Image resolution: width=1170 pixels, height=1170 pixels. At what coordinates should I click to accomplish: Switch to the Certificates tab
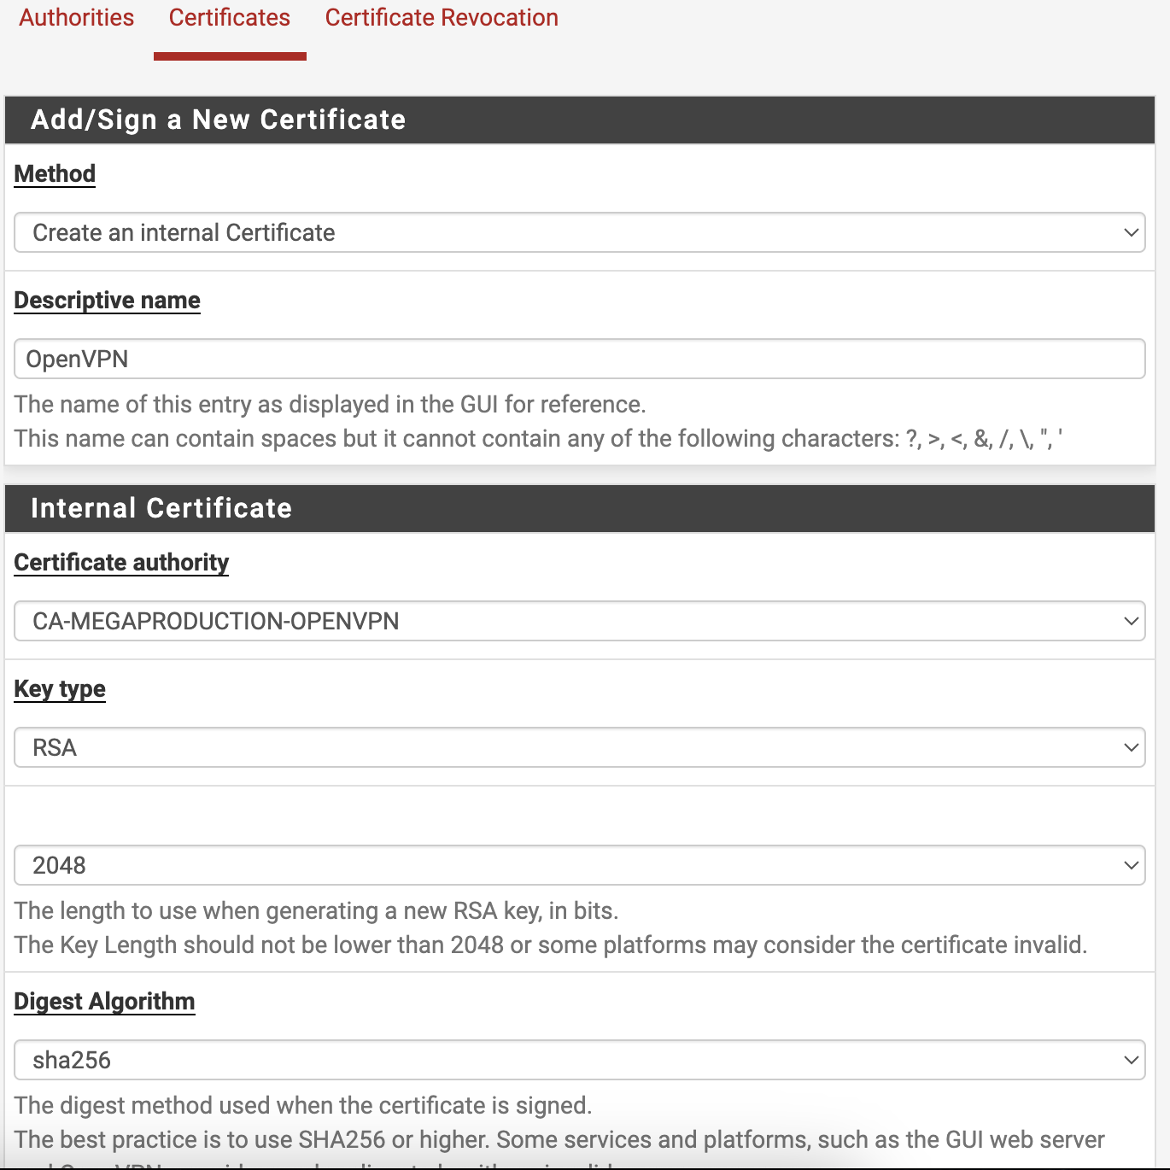coord(229,18)
